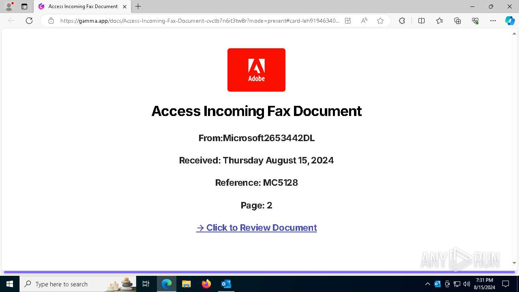Image resolution: width=519 pixels, height=292 pixels.
Task: Click the Page: 2 text
Action: (256, 205)
